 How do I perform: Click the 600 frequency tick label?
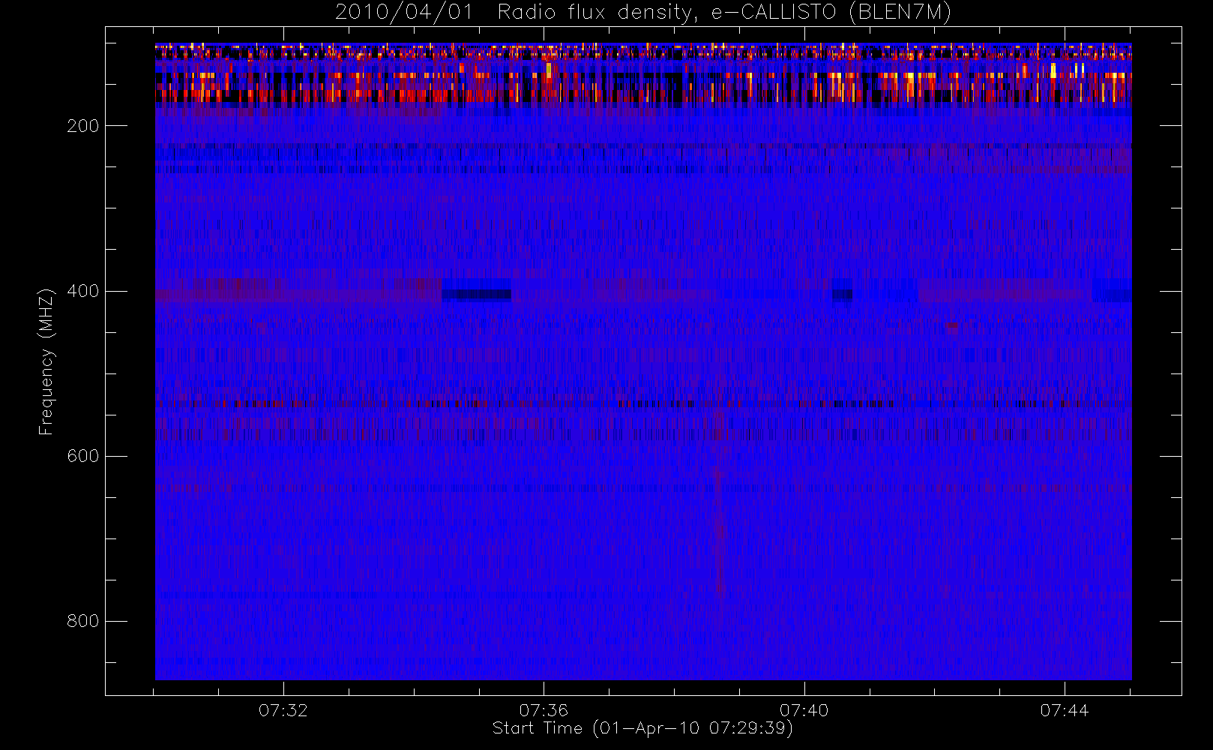click(82, 456)
